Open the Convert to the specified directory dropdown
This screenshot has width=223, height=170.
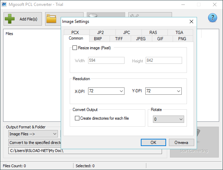[35, 143]
